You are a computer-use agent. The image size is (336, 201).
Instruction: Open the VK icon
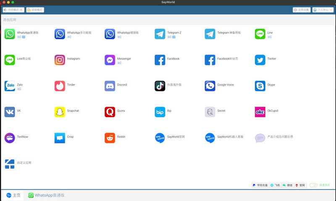click(10, 112)
